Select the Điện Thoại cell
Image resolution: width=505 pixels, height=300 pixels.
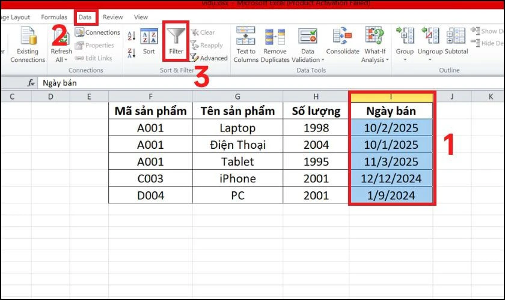[x=237, y=145]
